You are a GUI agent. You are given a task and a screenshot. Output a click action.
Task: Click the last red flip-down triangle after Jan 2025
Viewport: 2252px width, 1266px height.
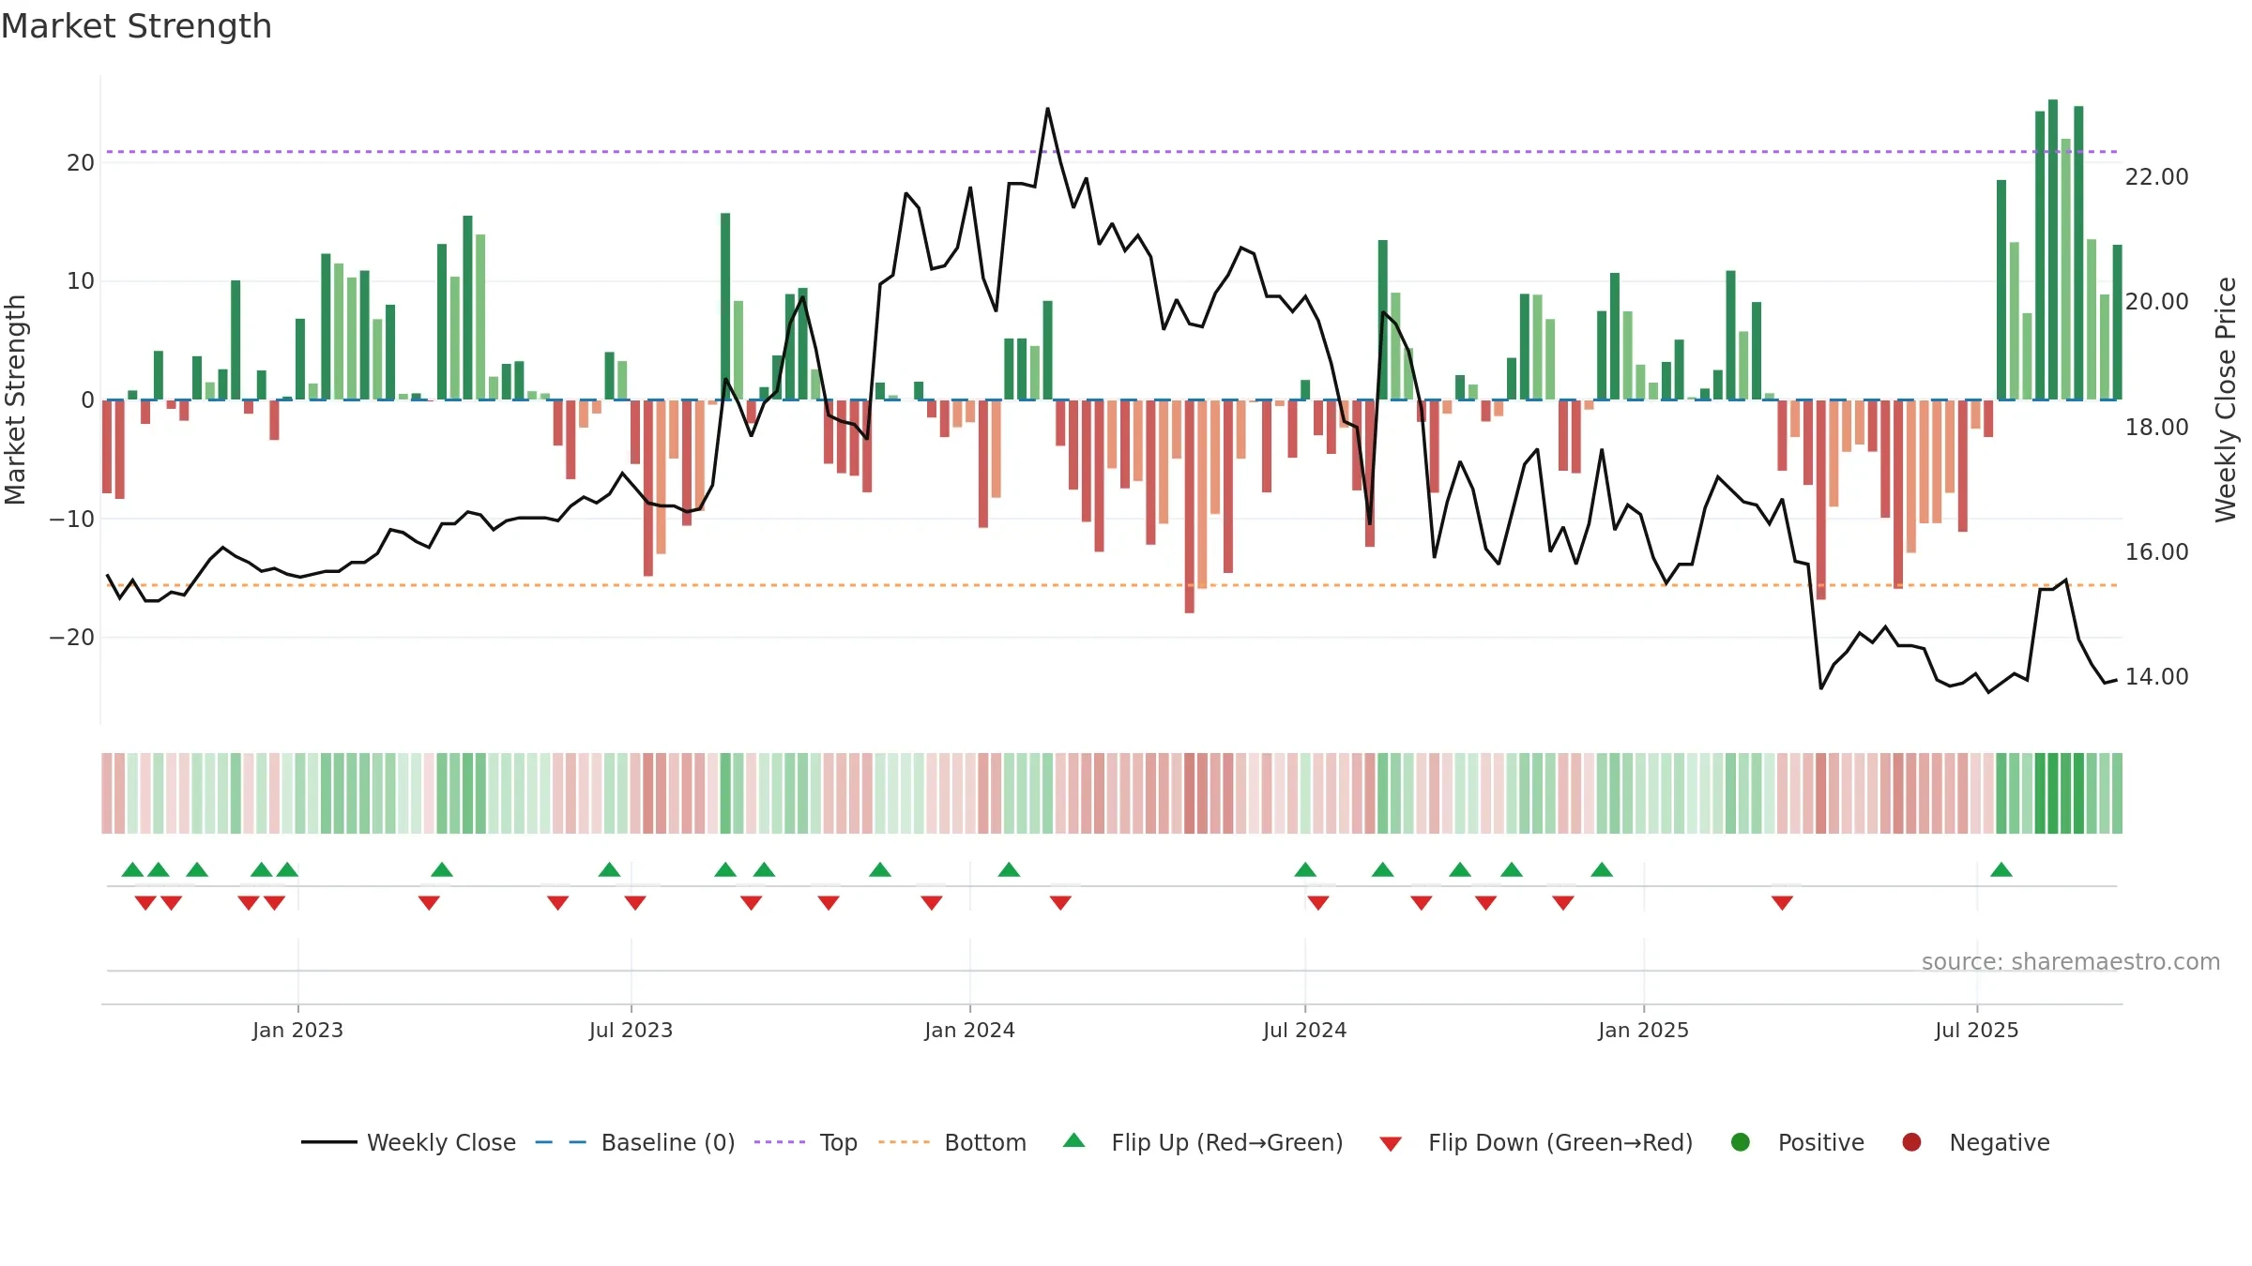click(1782, 903)
